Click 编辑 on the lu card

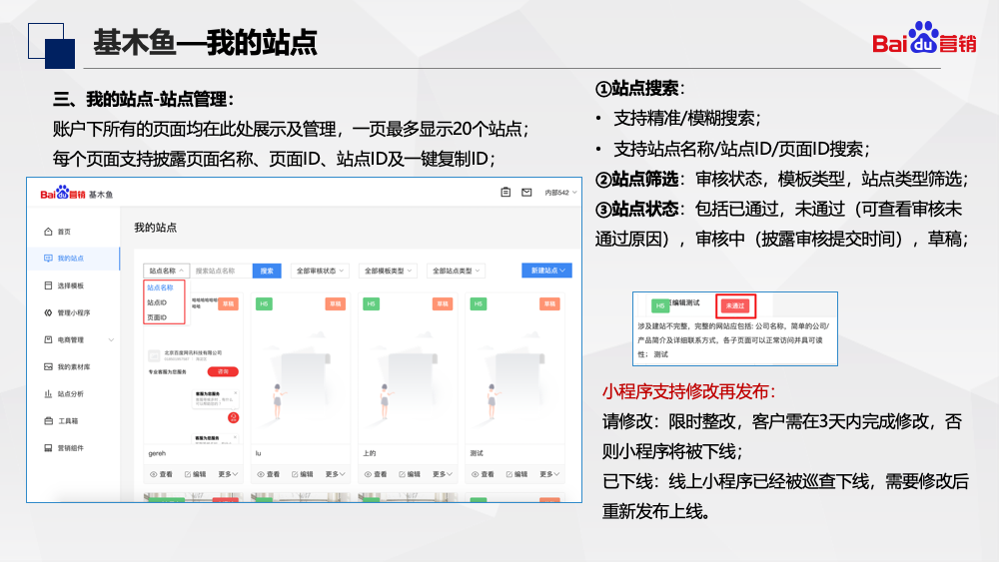coord(303,474)
